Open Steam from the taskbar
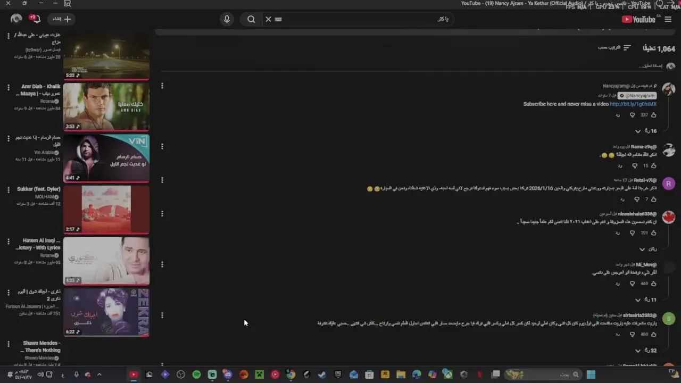Screen dimensions: 681x383 click(x=322, y=374)
